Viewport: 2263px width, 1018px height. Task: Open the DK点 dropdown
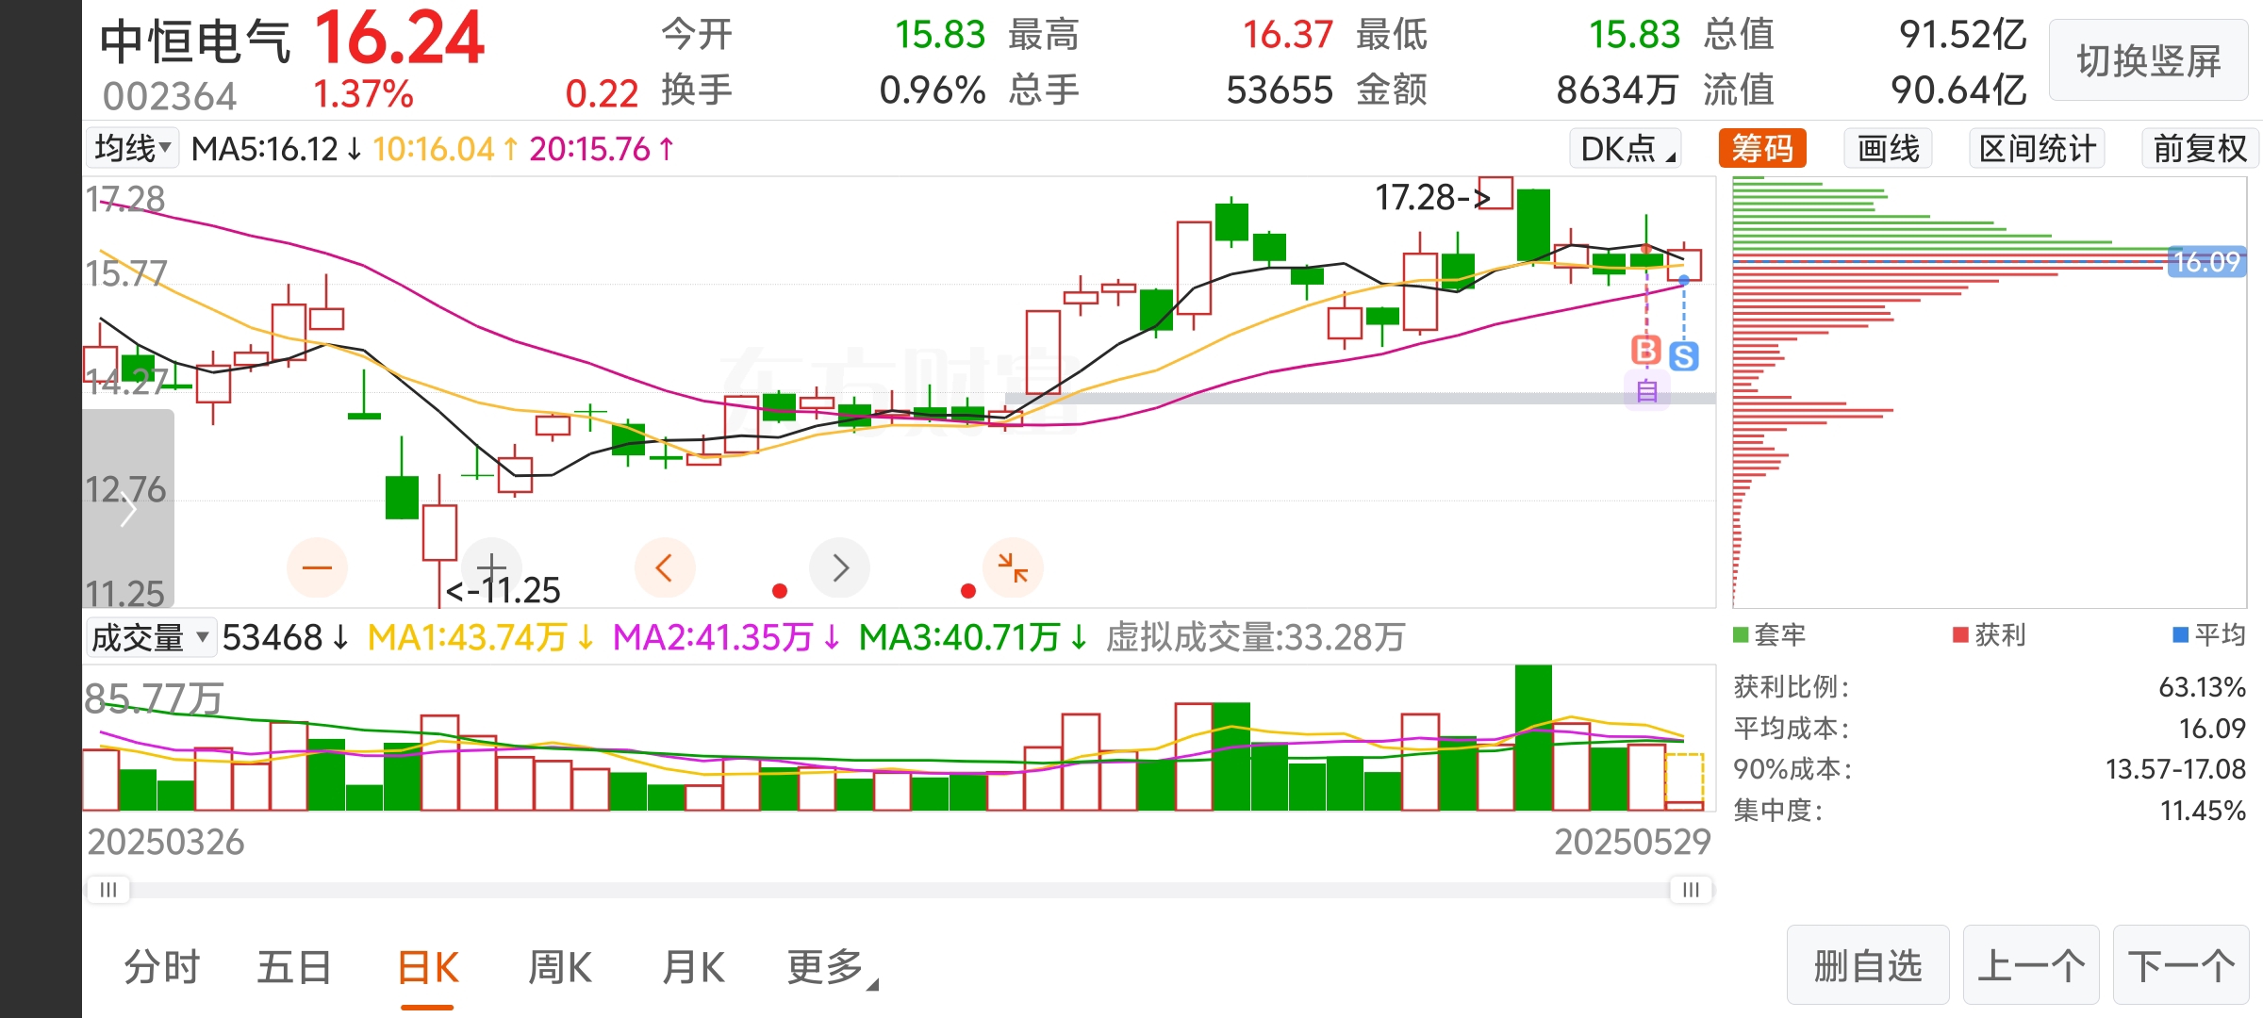point(1627,148)
